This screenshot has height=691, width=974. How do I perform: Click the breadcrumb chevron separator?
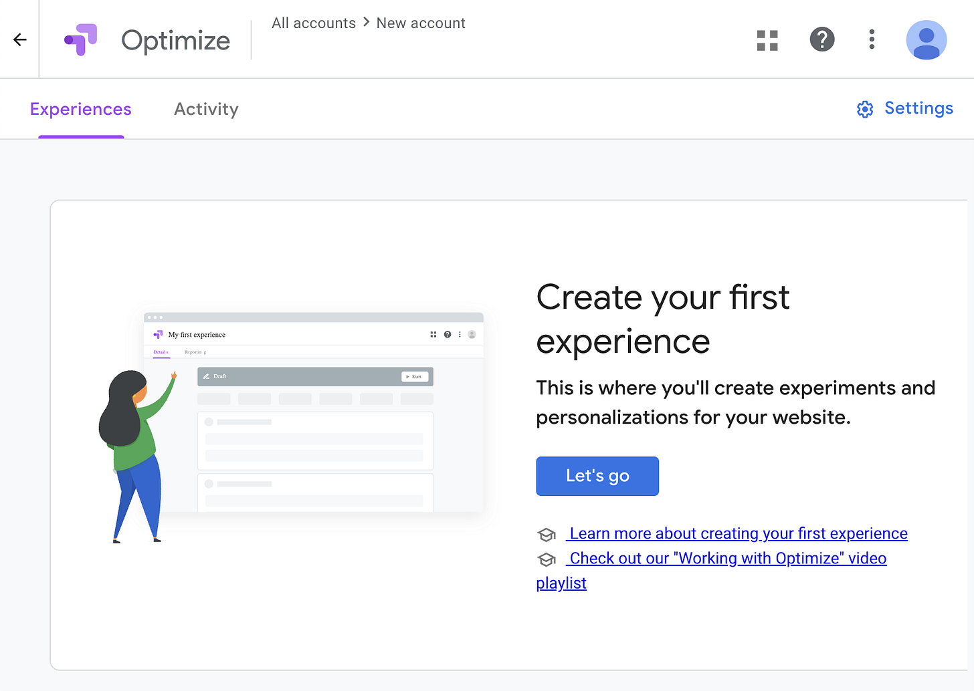coord(366,22)
